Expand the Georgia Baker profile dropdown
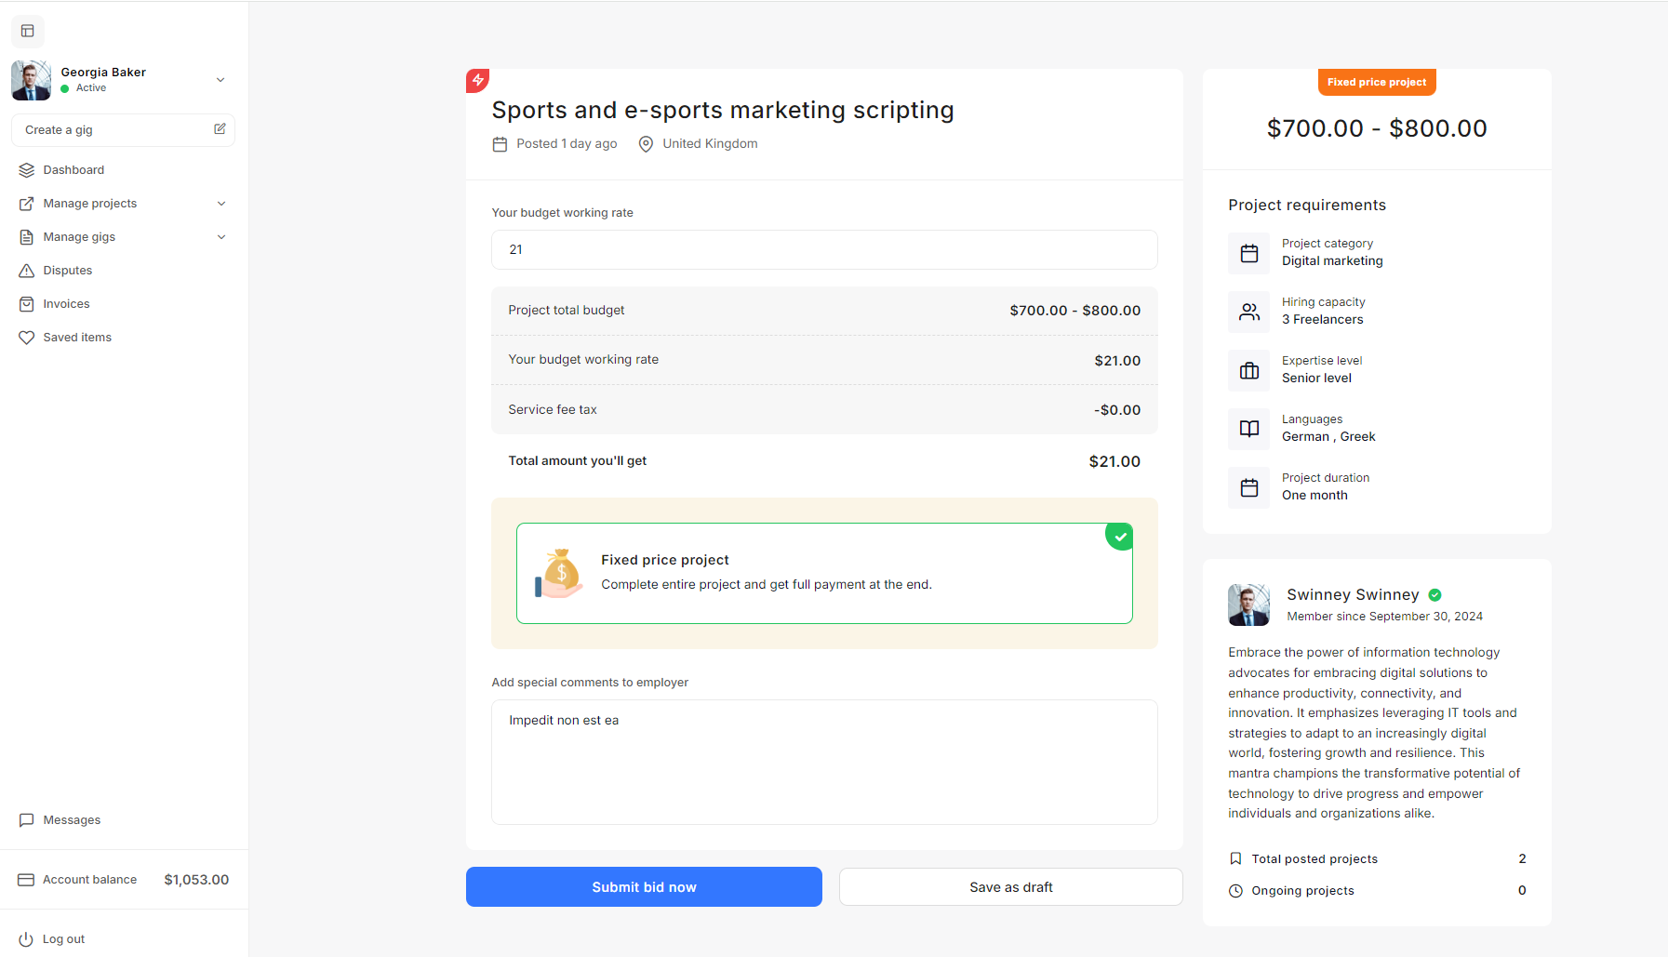Viewport: 1668px width, 957px height. tap(220, 80)
